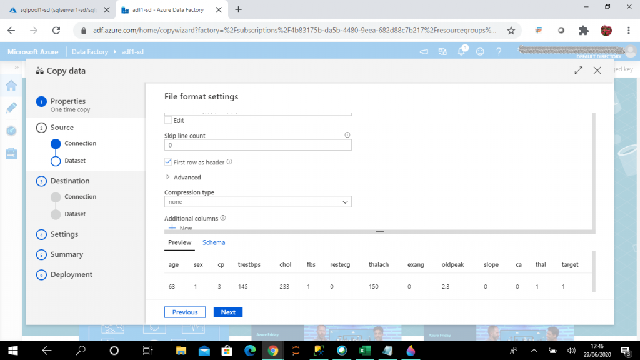Click the announcements megaphone icon in header
The width and height of the screenshot is (640, 360).
[424, 51]
